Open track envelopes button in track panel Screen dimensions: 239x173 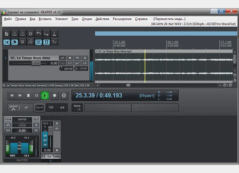[77, 63]
